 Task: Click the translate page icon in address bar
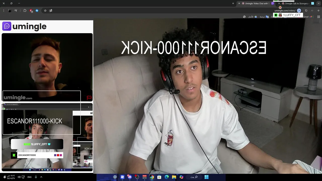[x=51, y=11]
